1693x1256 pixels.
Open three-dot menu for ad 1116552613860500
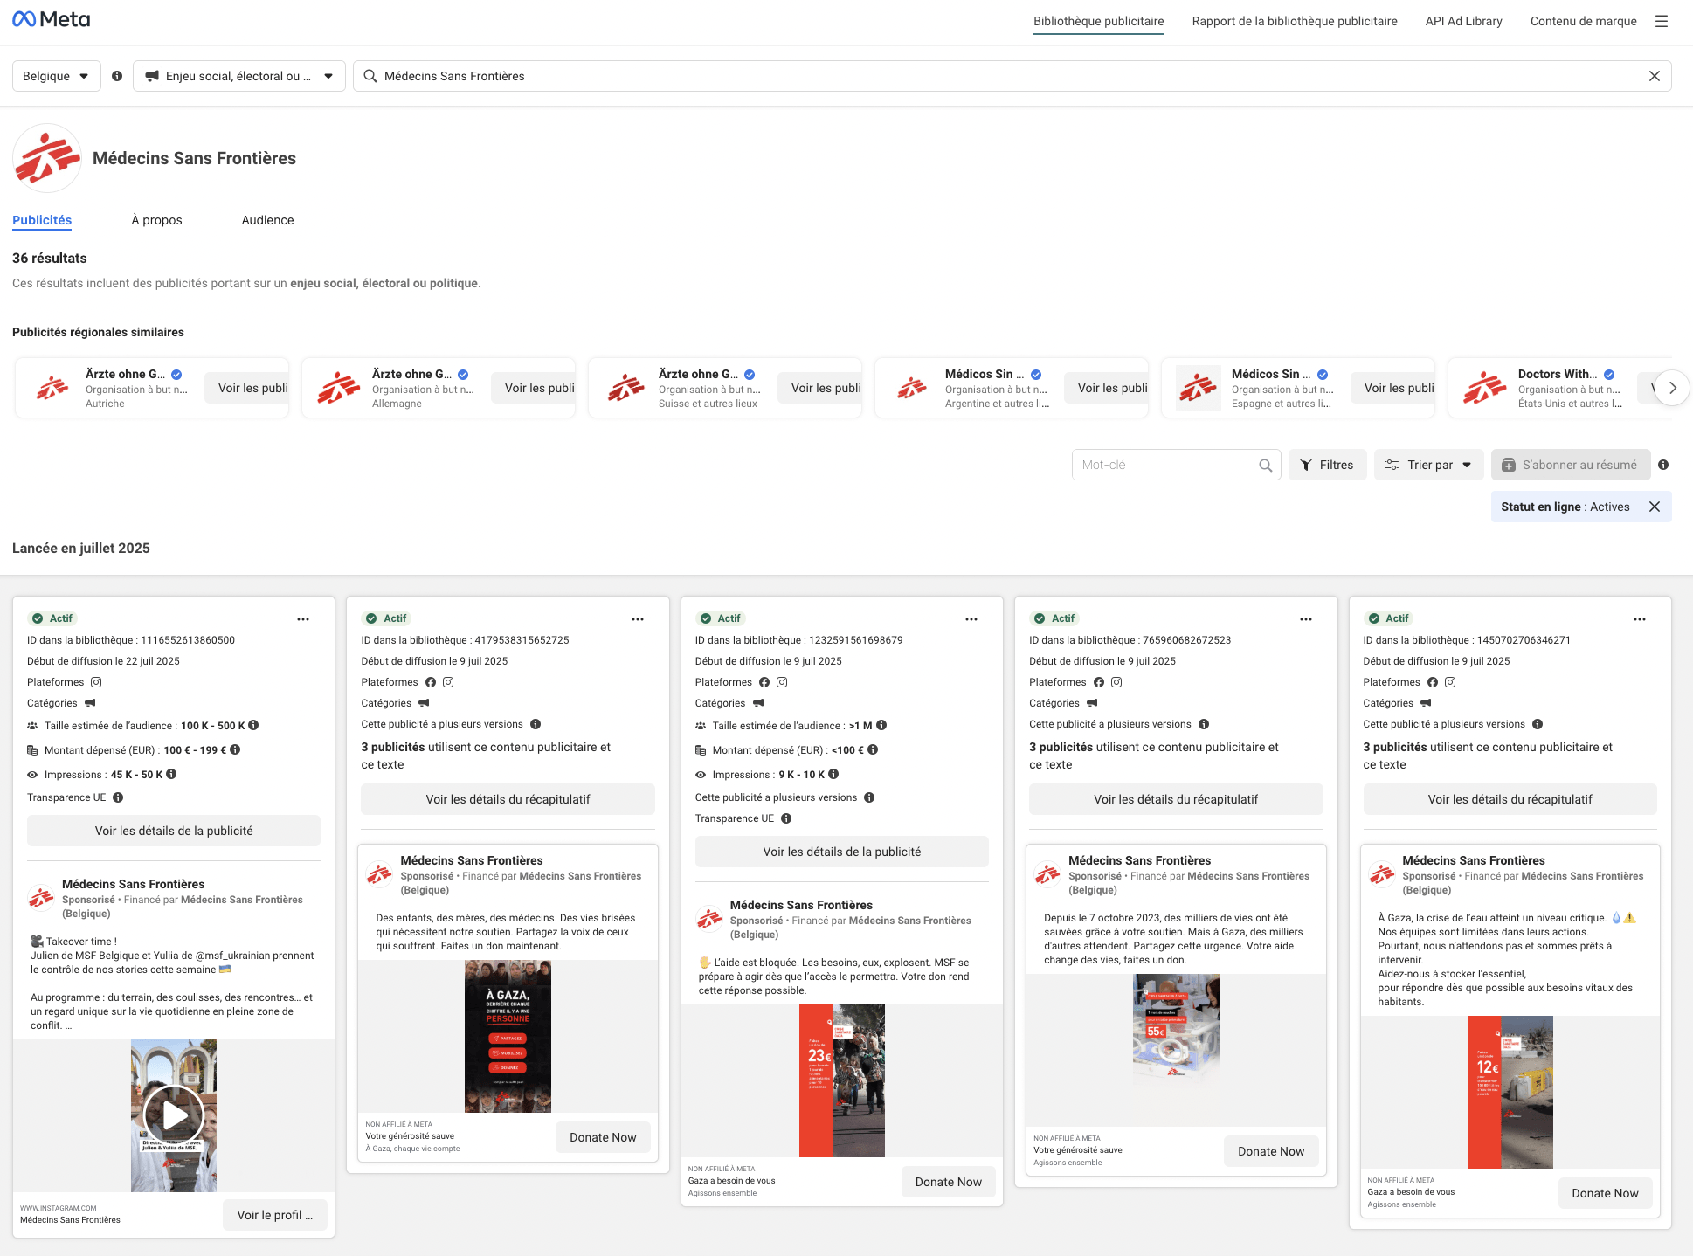303,619
